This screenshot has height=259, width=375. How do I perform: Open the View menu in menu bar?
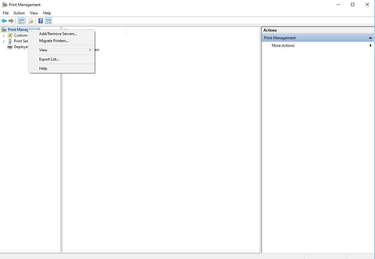(x=34, y=13)
